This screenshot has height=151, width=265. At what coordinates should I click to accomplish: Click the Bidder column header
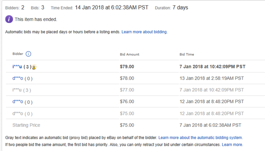(x=18, y=54)
